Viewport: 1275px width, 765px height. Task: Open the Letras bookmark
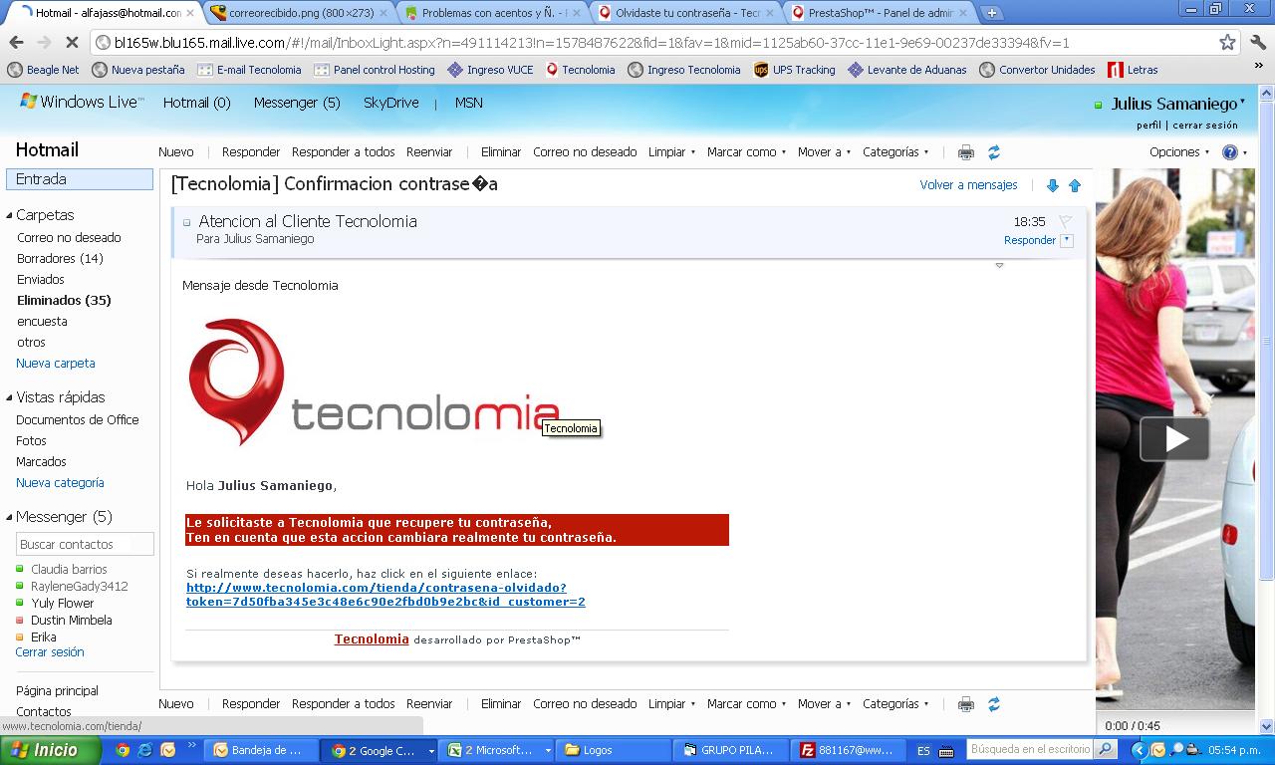coord(1133,70)
